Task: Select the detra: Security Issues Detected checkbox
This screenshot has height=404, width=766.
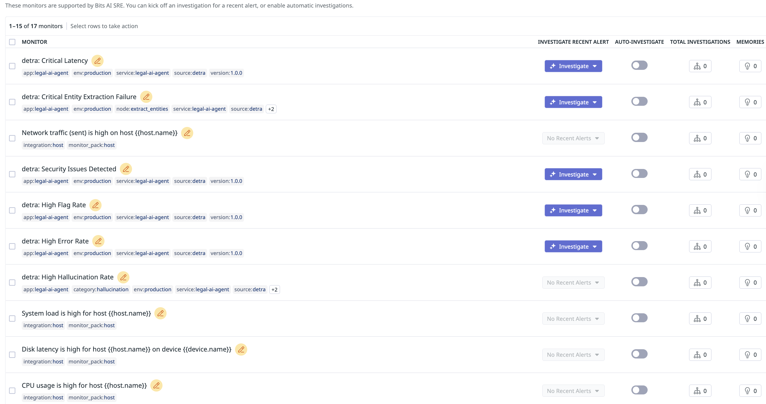Action: (12, 174)
